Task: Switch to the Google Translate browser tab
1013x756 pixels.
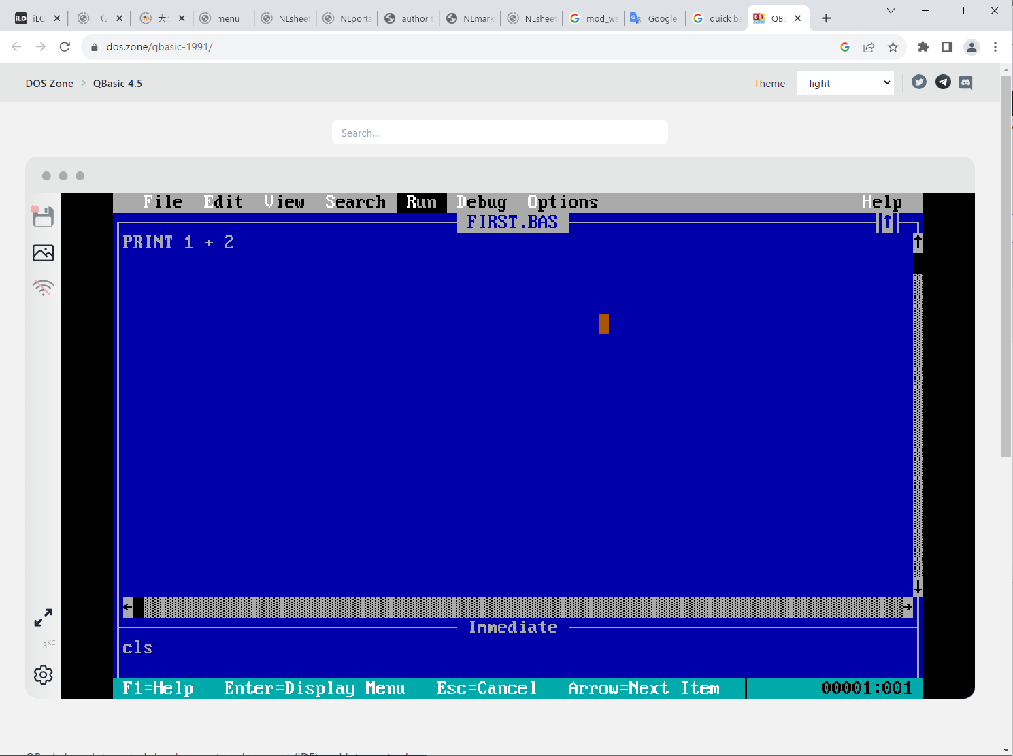Action: [x=654, y=18]
